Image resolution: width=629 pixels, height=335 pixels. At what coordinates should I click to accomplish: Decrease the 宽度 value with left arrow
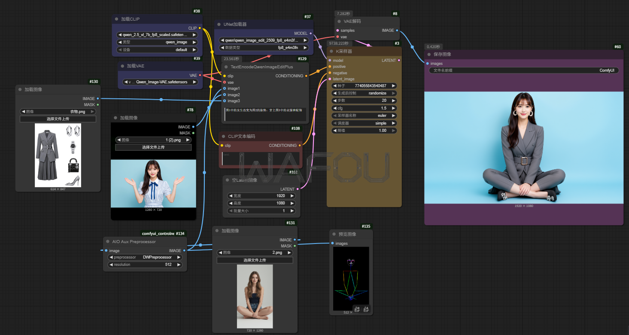[x=230, y=196]
